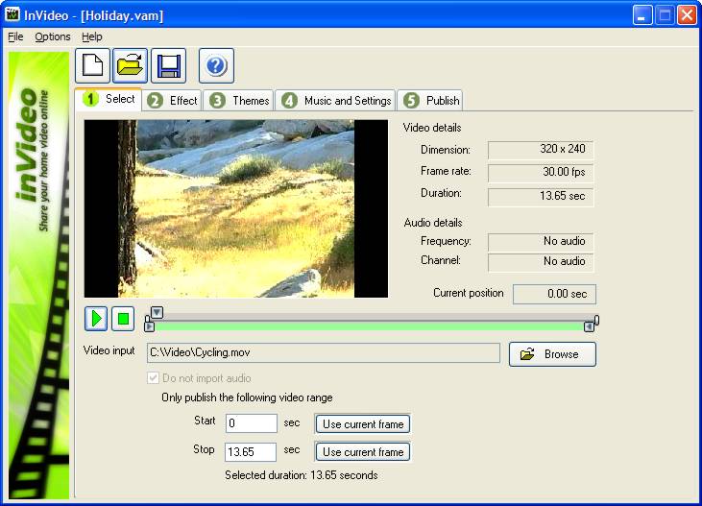Click Use current frame for Start
The width and height of the screenshot is (702, 506).
click(x=363, y=423)
